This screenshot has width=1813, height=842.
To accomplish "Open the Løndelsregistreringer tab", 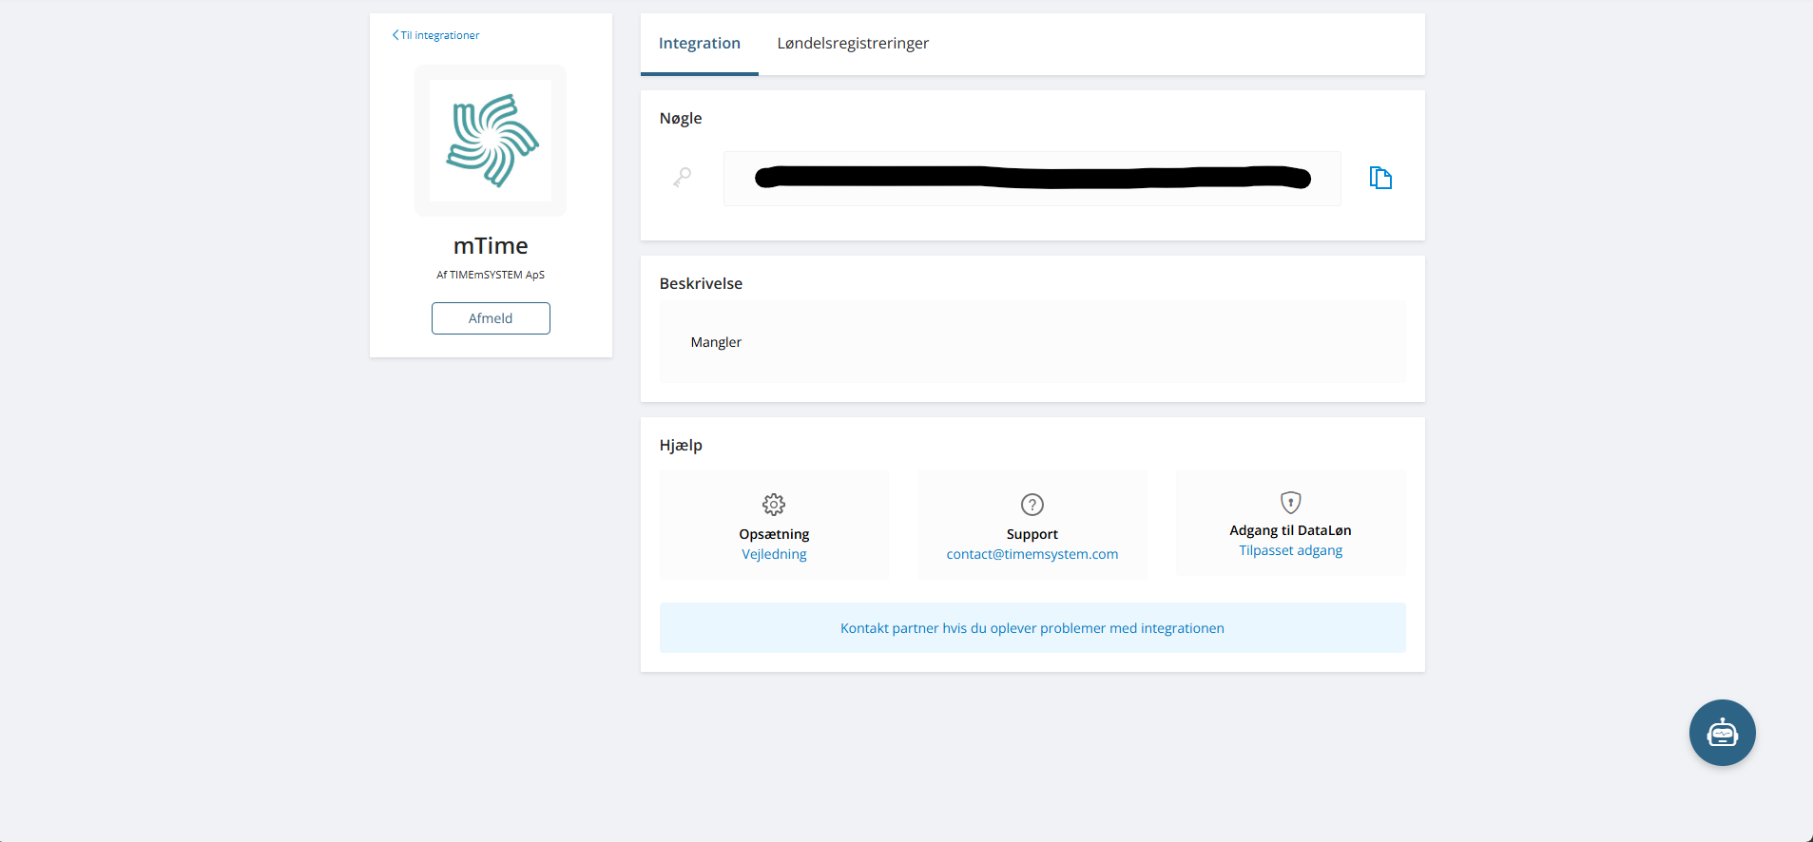I will (853, 44).
